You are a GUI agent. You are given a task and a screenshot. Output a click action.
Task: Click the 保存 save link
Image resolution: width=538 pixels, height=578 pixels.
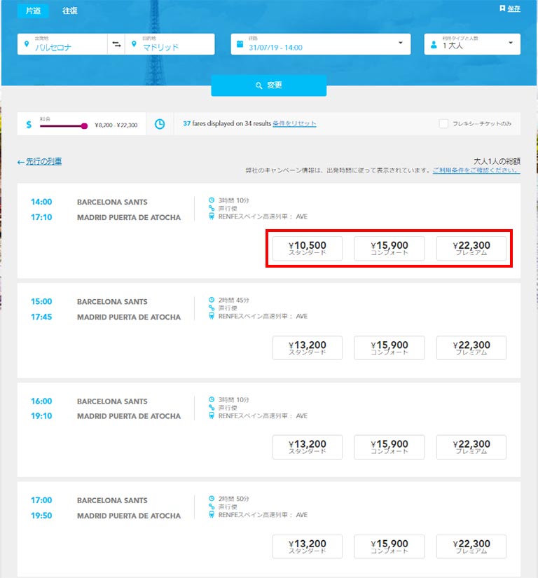pos(513,8)
